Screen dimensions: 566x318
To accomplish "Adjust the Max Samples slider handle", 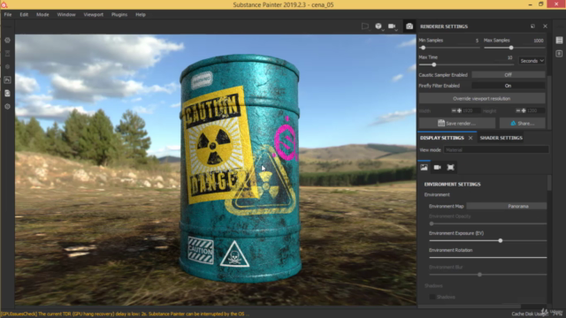I will pos(511,48).
